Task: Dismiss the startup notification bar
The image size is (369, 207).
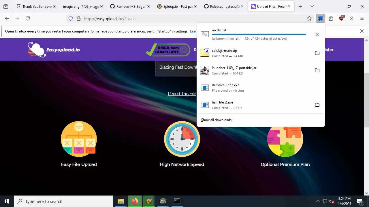Action: click(362, 31)
